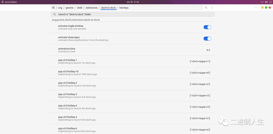273x134 pixels.
Task: Edit the app-ctrl-hotkey-10 keybinding value
Action: [x=200, y=73]
